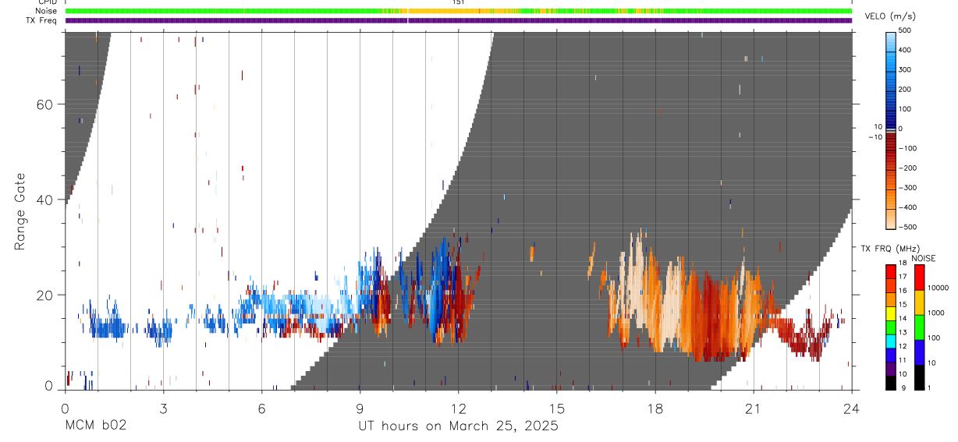Click y-axis range gate label '40'
Image resolution: width=958 pixels, height=442 pixels.
(x=44, y=200)
